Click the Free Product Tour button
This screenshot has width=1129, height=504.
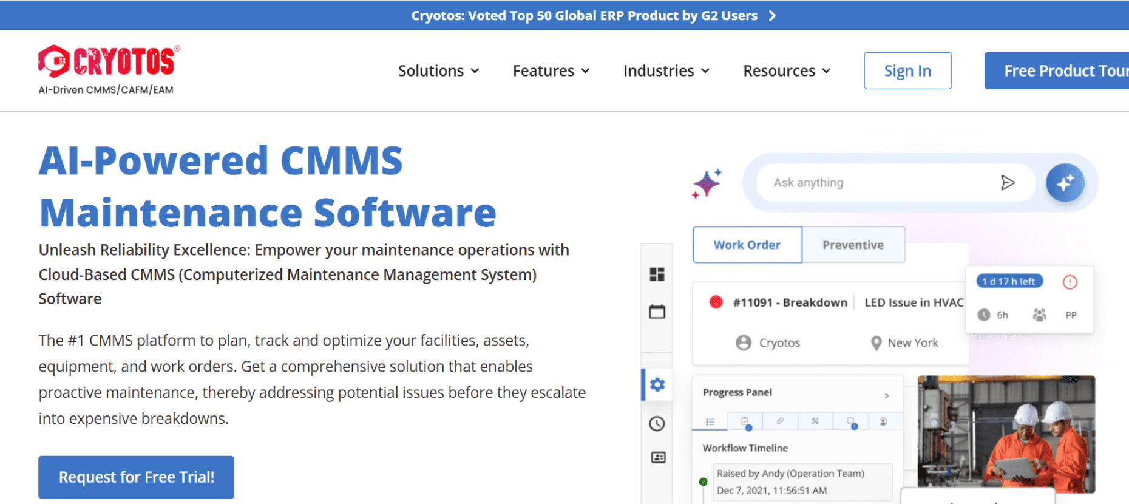point(1057,70)
